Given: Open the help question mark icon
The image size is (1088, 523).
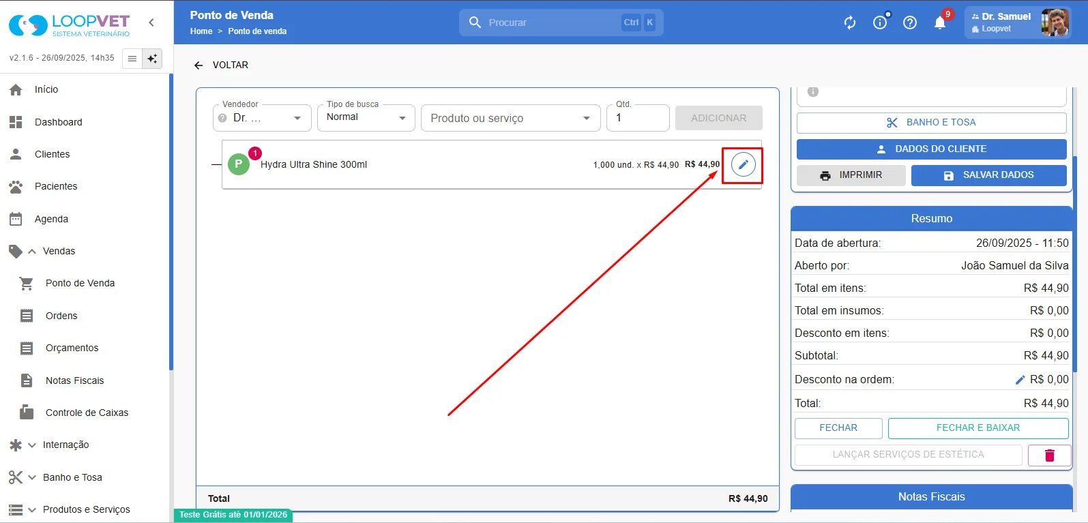Looking at the screenshot, I should coord(910,23).
